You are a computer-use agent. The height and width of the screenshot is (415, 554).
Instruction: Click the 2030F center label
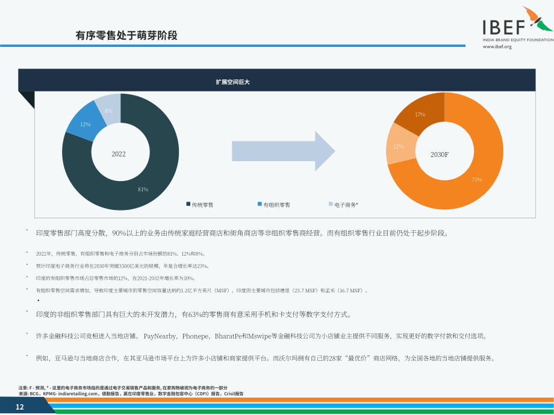pos(440,155)
